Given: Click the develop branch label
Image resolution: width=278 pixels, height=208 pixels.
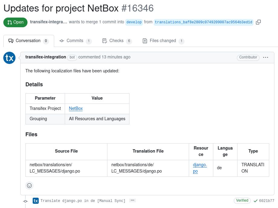Looking at the screenshot, I should [134, 22].
